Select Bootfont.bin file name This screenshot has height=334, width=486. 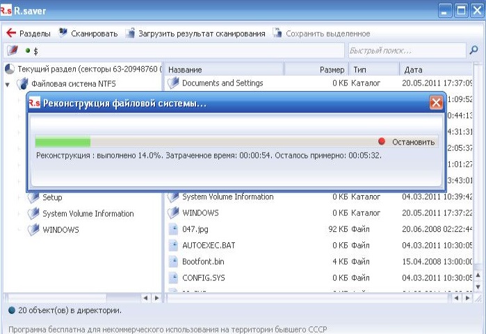tap(203, 262)
